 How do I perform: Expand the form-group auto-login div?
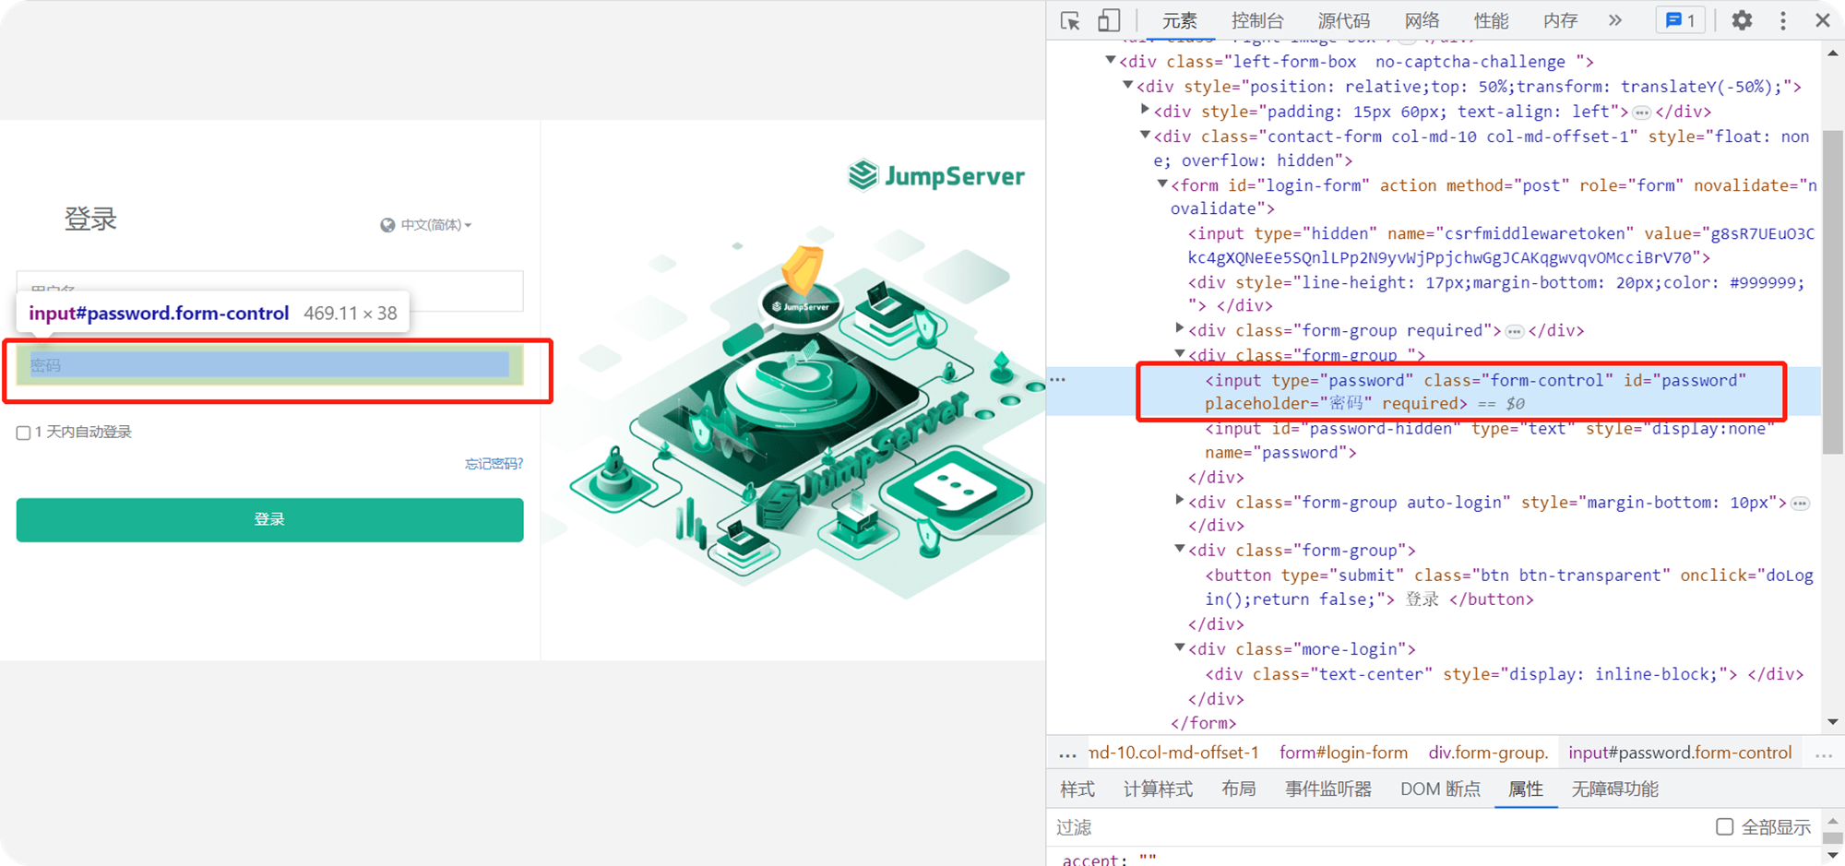[x=1180, y=500]
